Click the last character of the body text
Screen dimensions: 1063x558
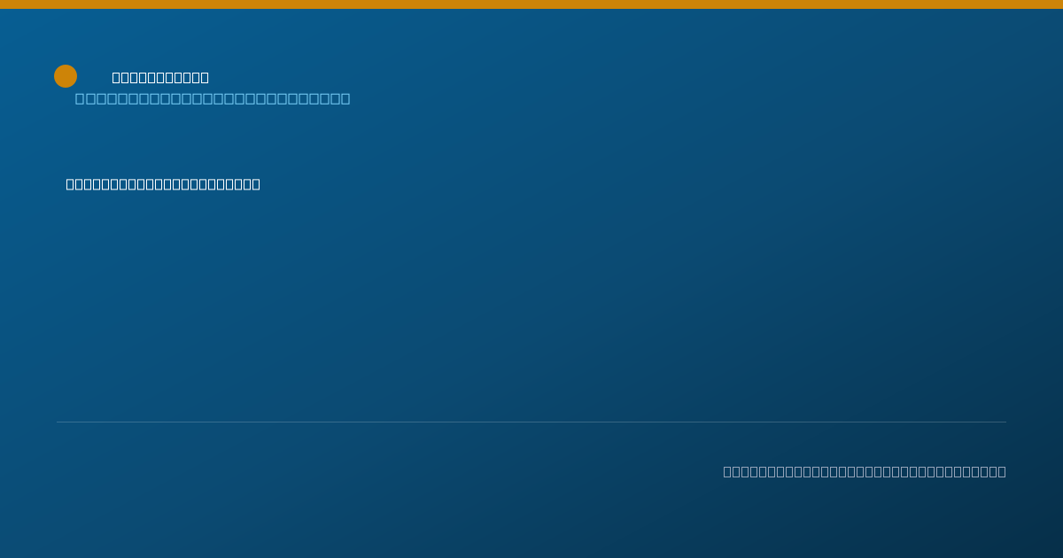click(x=256, y=184)
